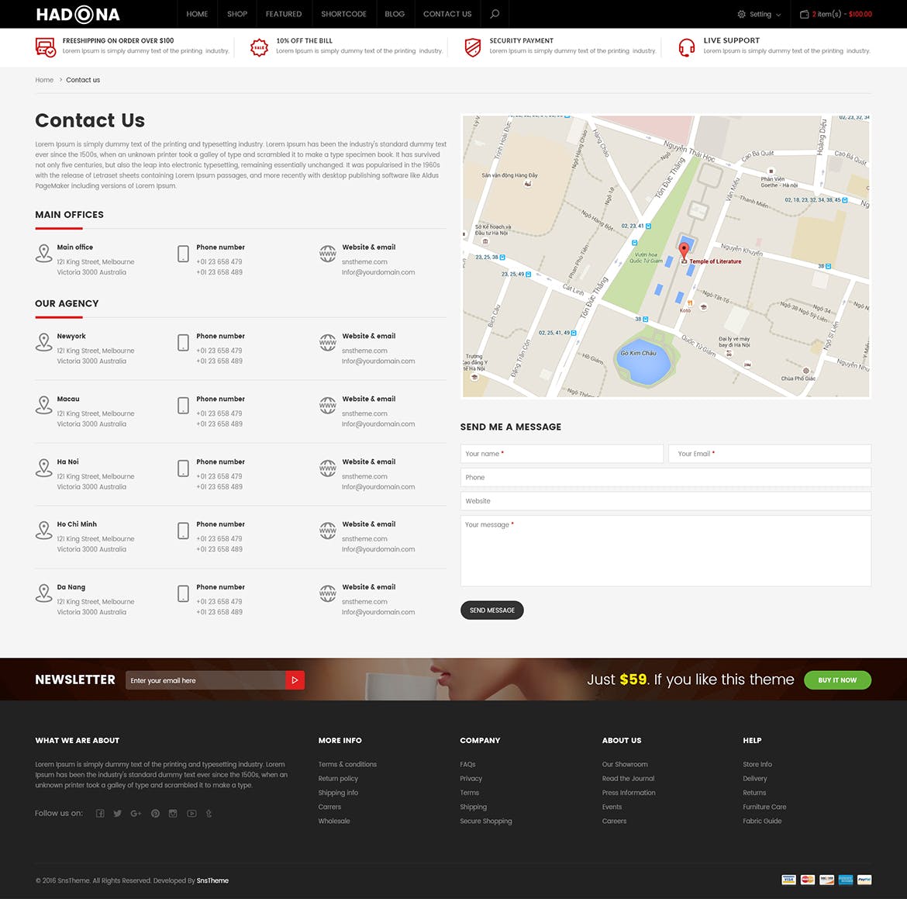This screenshot has height=899, width=907.
Task: Submit newsletter with the red arrow button
Action: pos(295,680)
